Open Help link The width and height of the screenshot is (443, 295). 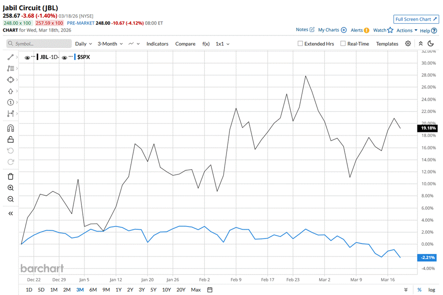428,31
